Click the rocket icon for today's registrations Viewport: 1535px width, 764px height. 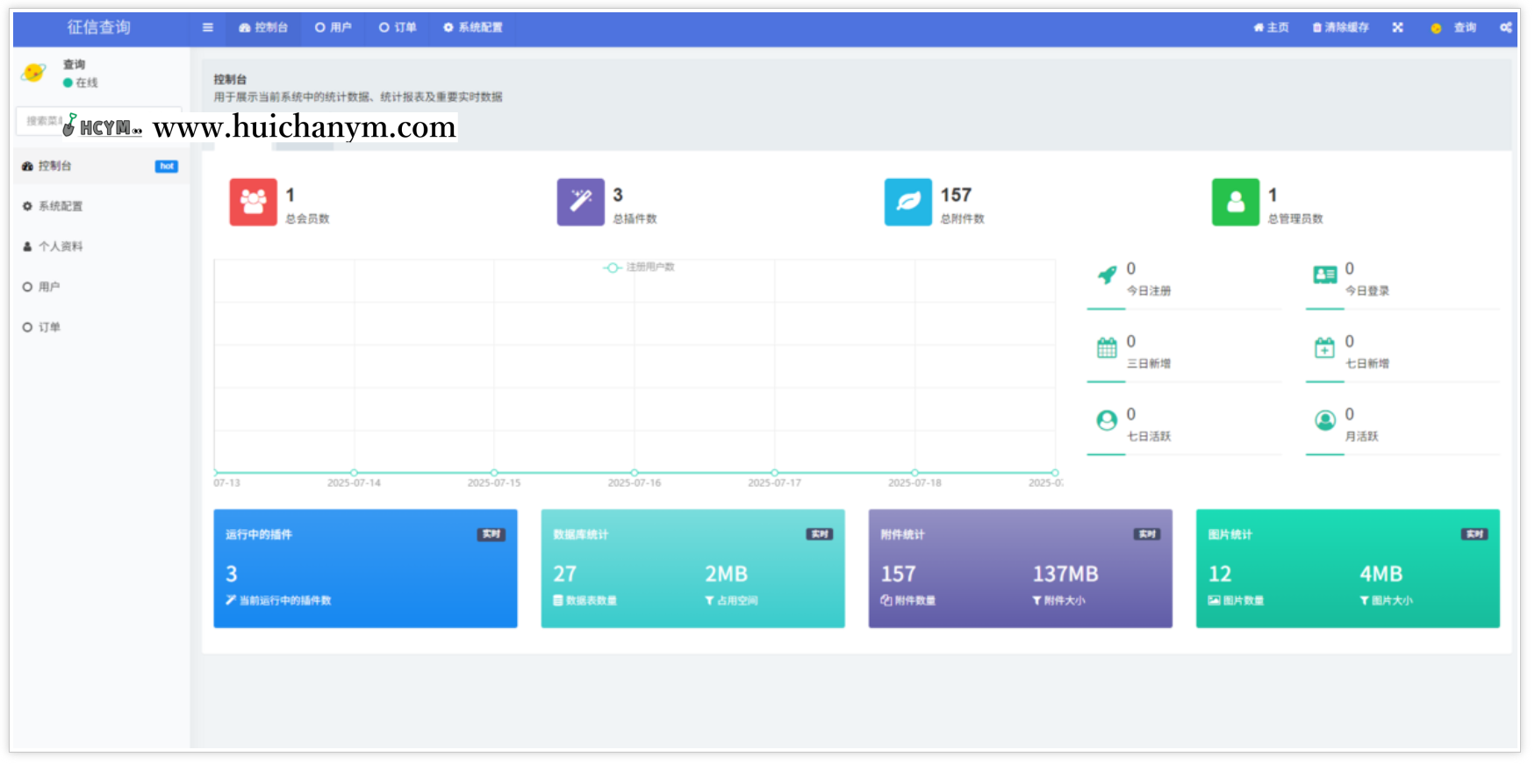click(1108, 275)
